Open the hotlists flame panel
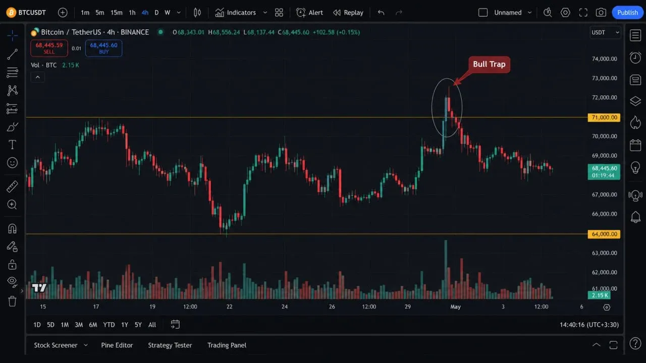This screenshot has height=363, width=646. [x=635, y=123]
